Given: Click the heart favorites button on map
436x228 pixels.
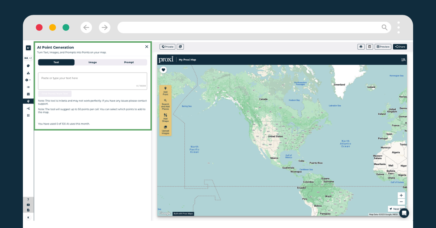Looking at the screenshot, I should point(163,70).
